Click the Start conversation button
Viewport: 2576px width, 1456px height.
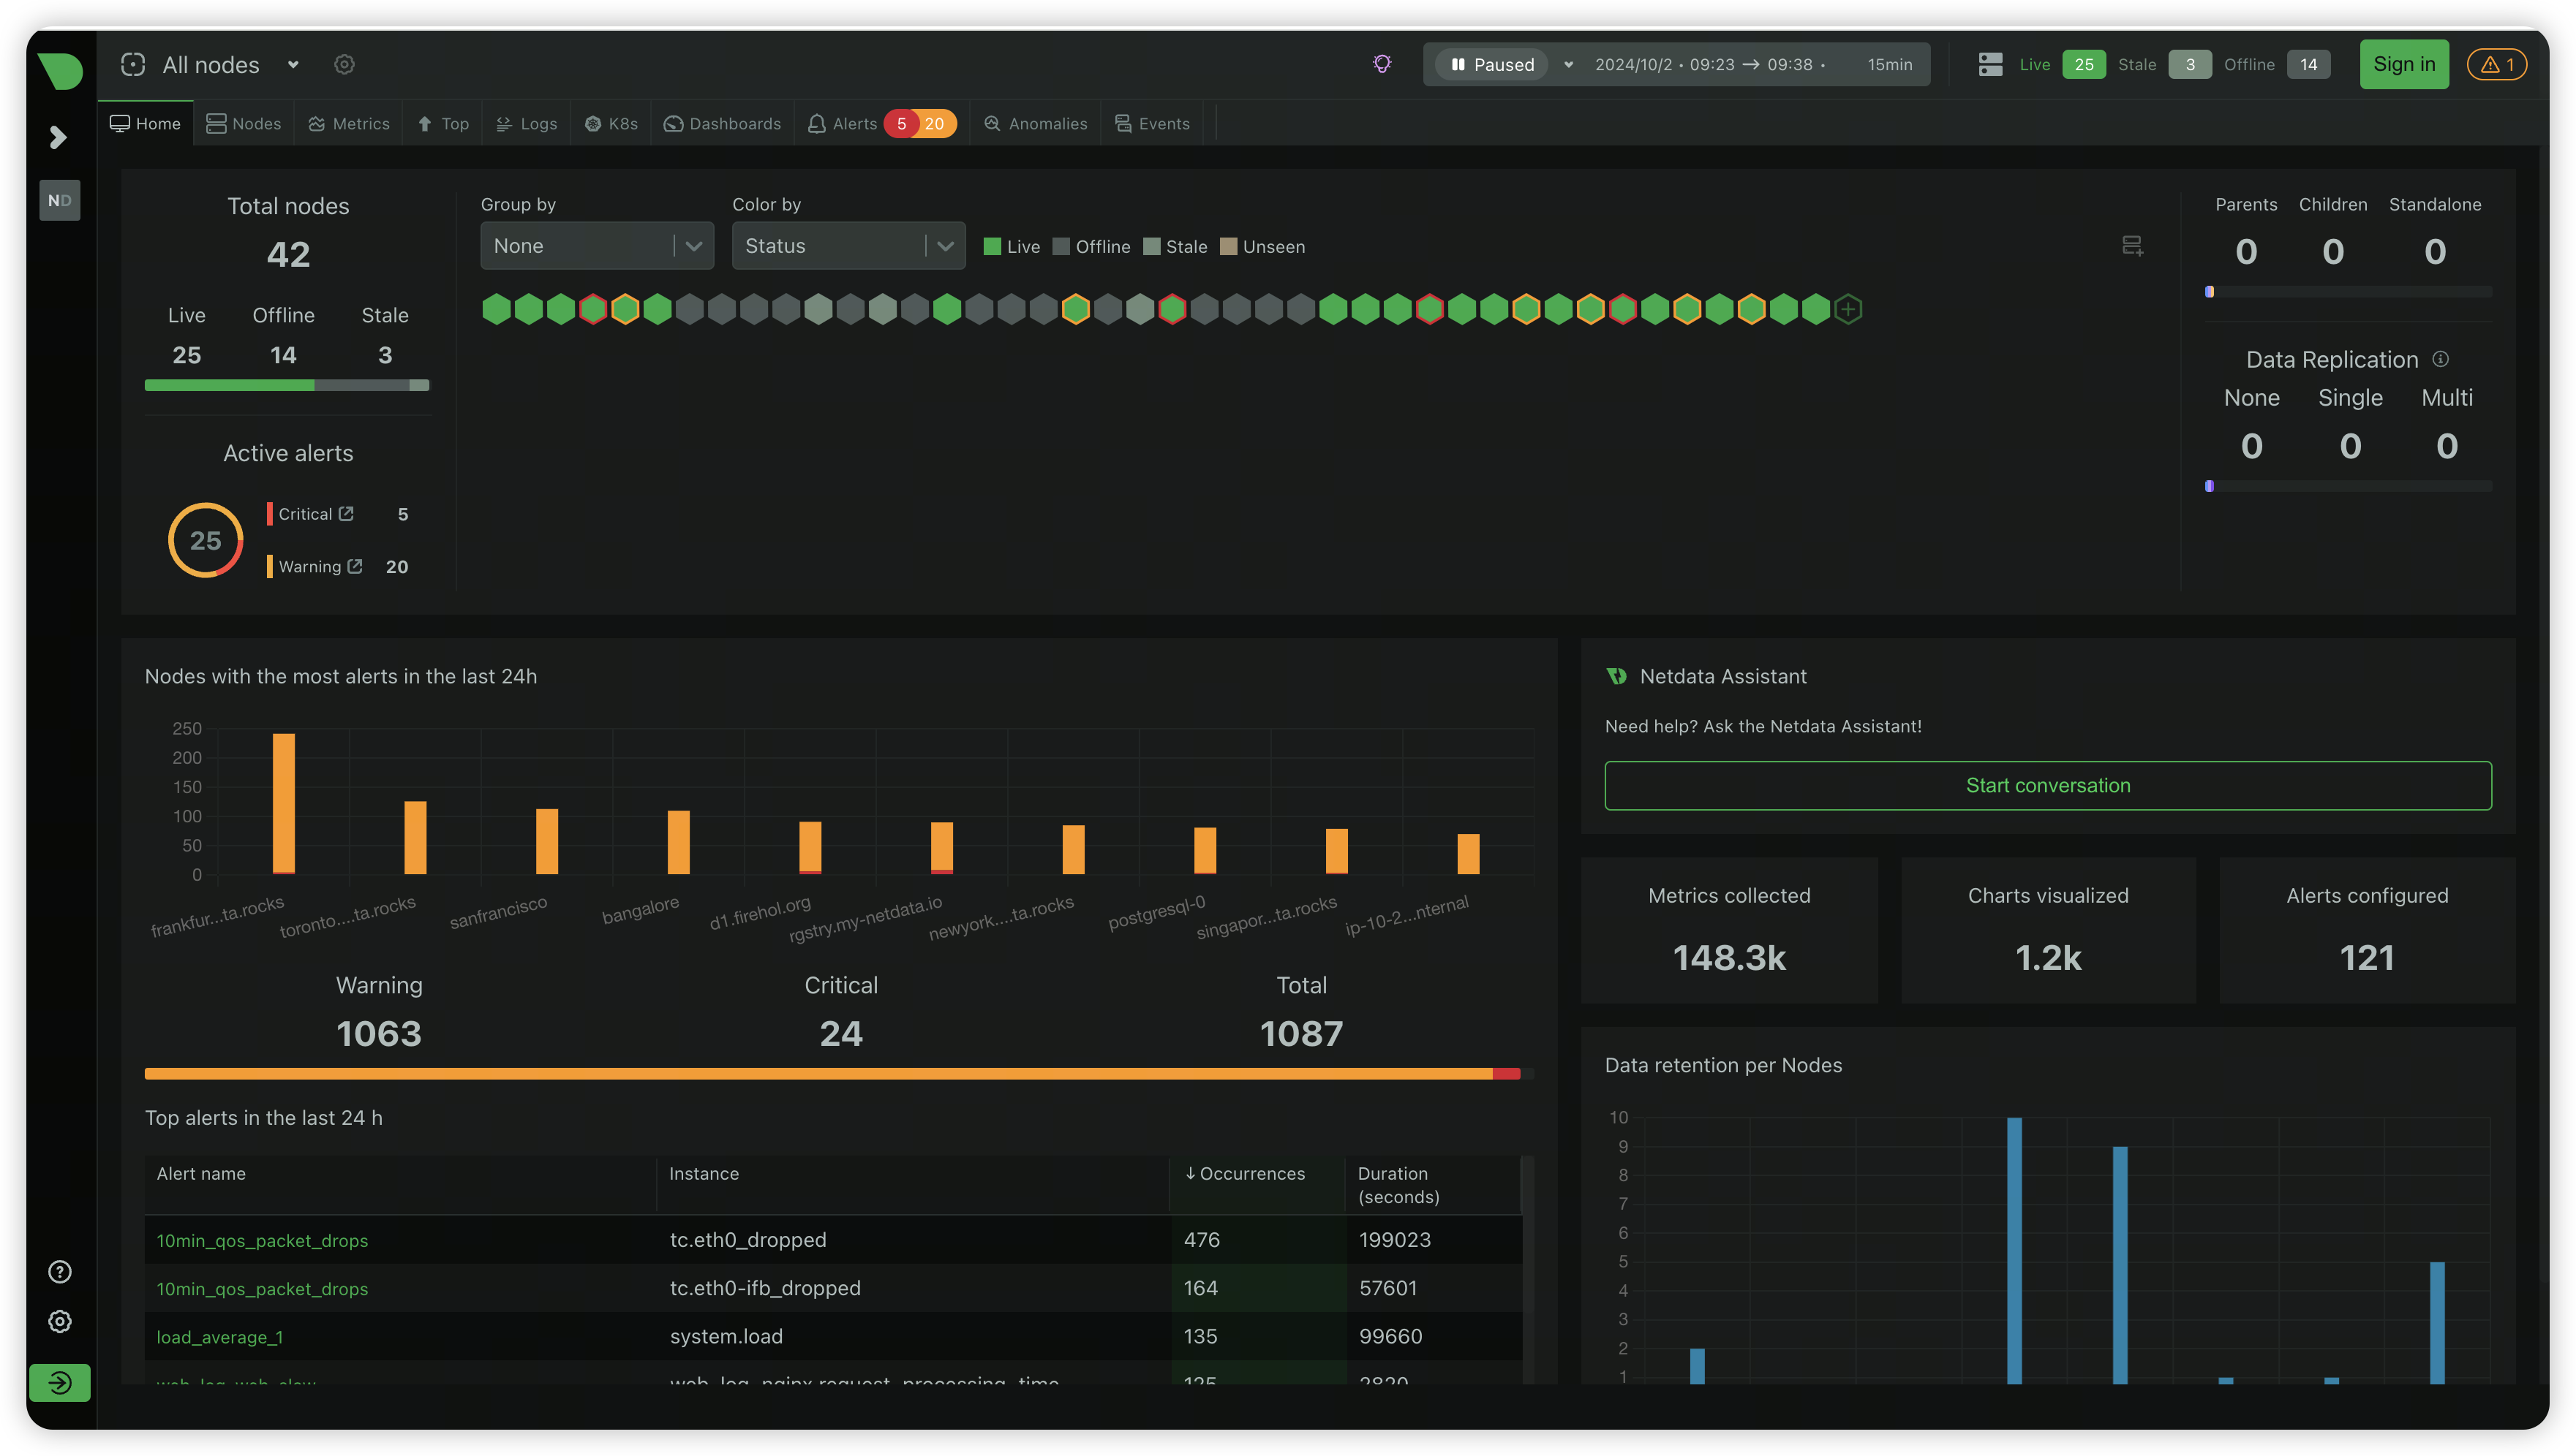tap(2048, 786)
